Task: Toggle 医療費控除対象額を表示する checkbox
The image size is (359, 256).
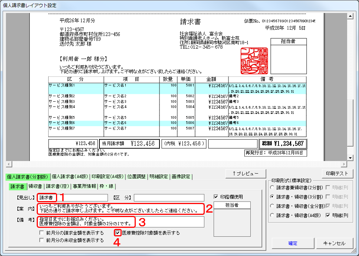Action: click(118, 233)
